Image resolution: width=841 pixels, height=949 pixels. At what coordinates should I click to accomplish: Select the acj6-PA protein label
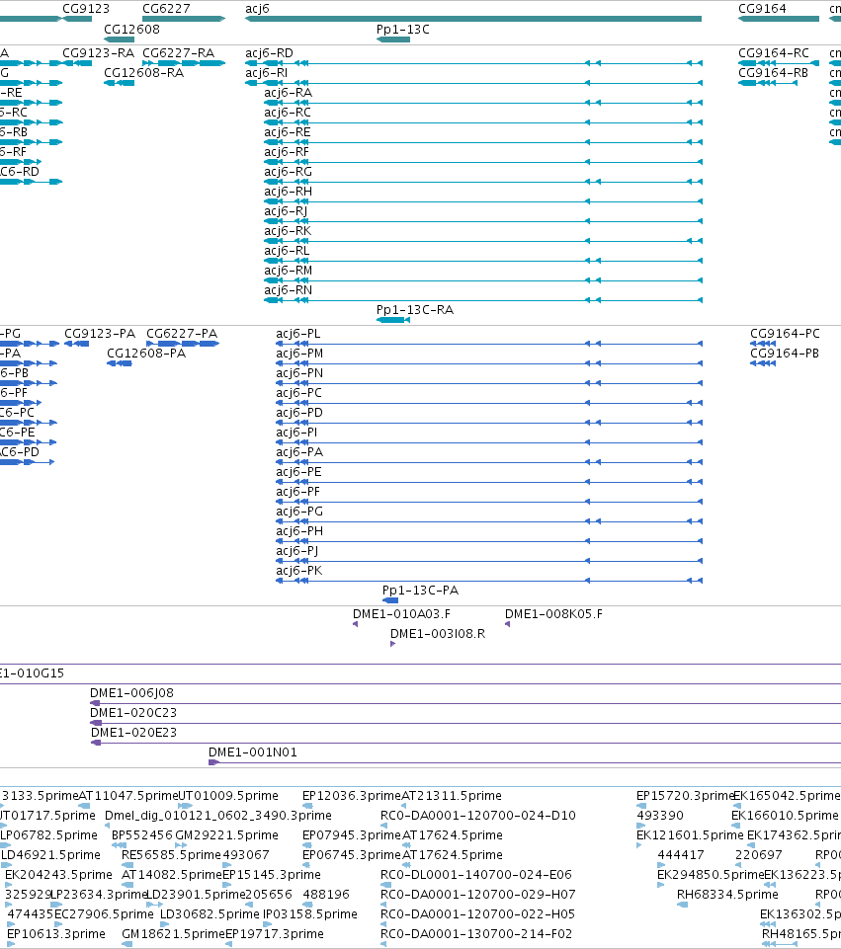coord(299,452)
